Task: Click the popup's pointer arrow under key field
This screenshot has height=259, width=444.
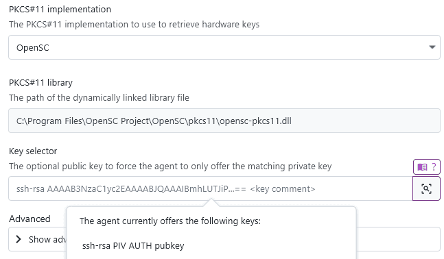Action: pyautogui.click(x=211, y=202)
